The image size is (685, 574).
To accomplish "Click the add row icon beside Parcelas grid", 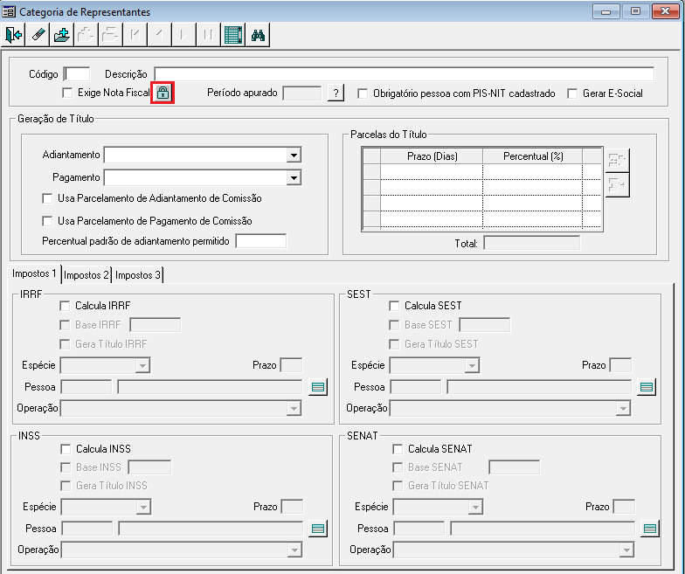I will click(x=617, y=160).
